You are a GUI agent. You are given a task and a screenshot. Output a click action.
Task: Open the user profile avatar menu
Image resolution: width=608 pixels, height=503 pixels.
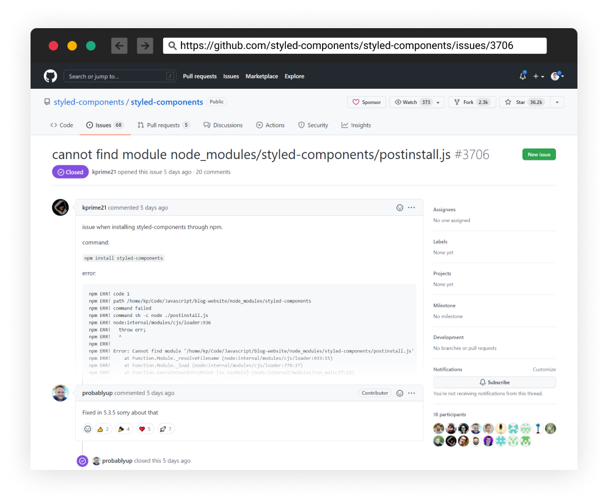click(x=557, y=76)
